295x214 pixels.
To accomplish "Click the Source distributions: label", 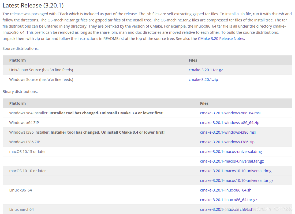I will click(x=21, y=48).
